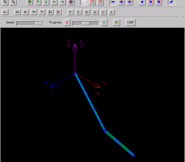Image resolution: width=185 pixels, height=162 pixels.
Task: Click the Z+ view button
Action: tap(50, 12)
